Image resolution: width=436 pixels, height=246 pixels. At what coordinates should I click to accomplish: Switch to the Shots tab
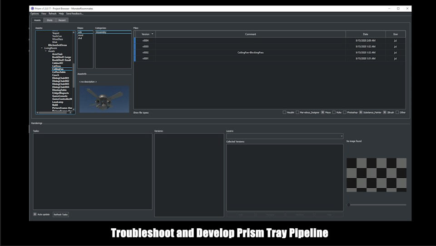click(50, 20)
